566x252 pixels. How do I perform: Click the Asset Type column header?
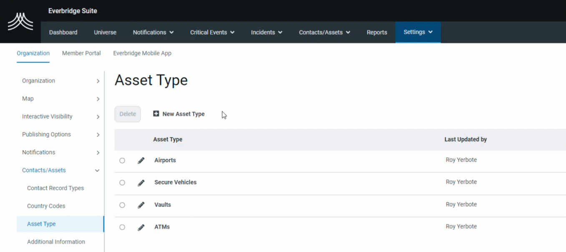click(x=168, y=139)
